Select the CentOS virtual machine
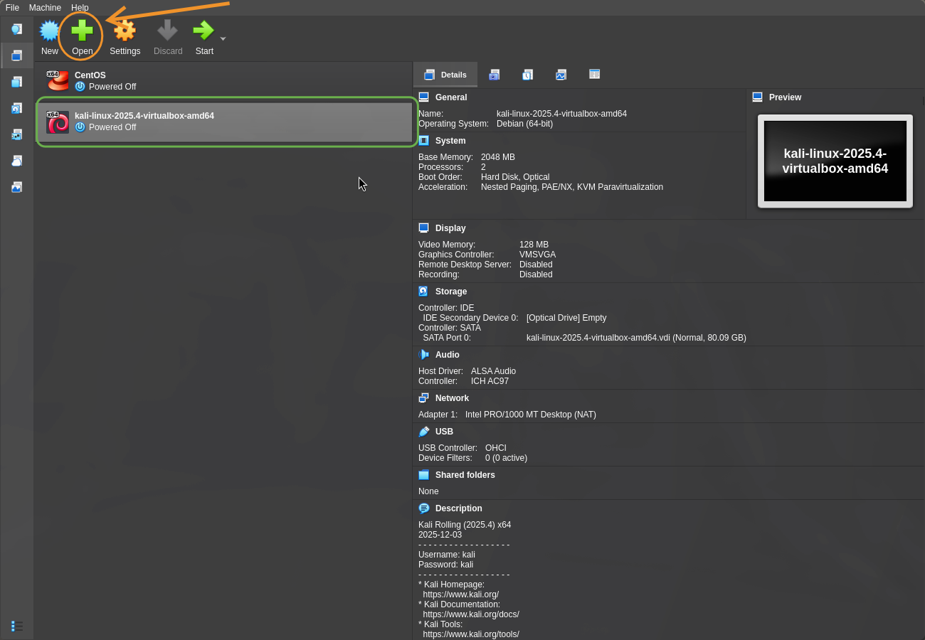Viewport: 925px width, 640px height. [225, 81]
